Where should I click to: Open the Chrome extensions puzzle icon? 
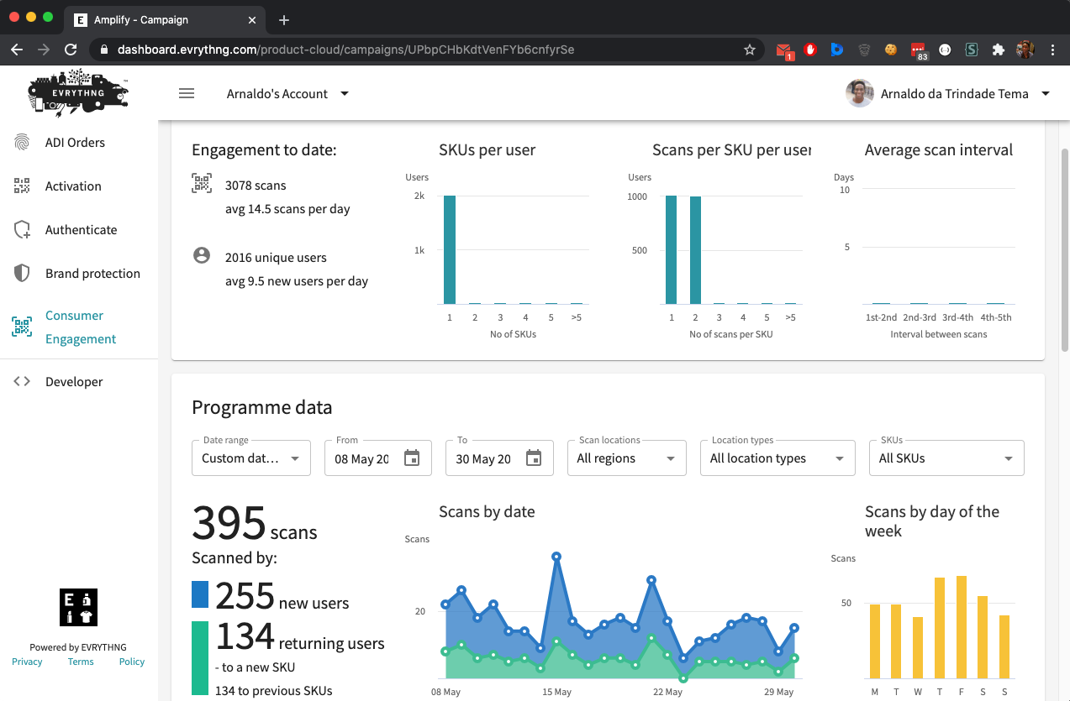coord(999,50)
